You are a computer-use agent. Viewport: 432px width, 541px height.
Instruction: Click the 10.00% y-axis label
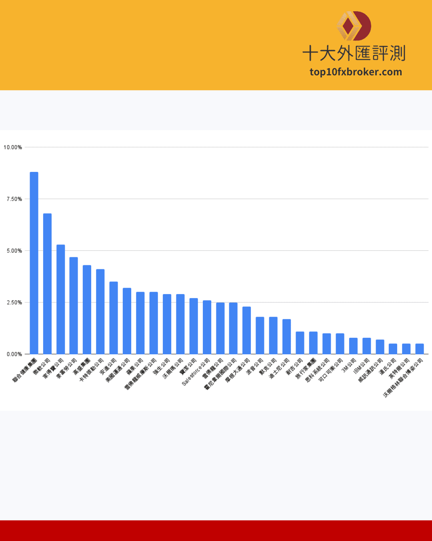(13, 147)
